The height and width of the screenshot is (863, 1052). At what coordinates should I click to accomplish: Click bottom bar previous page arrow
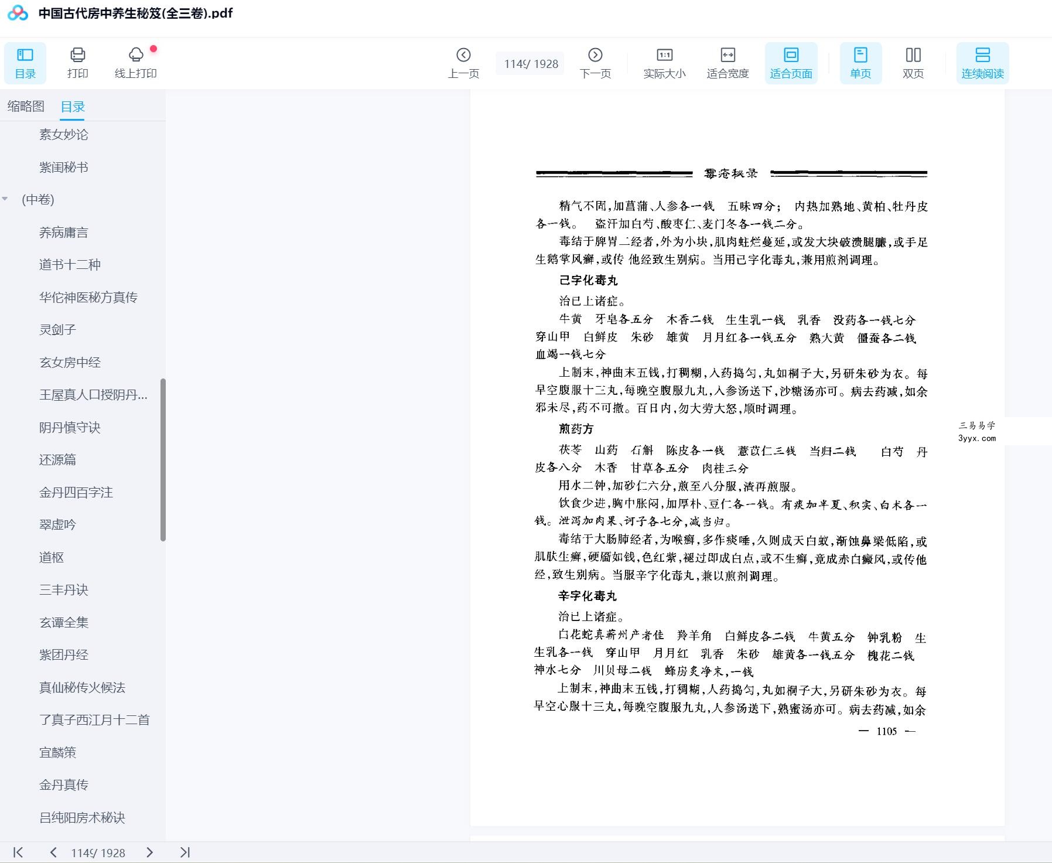[x=53, y=852]
